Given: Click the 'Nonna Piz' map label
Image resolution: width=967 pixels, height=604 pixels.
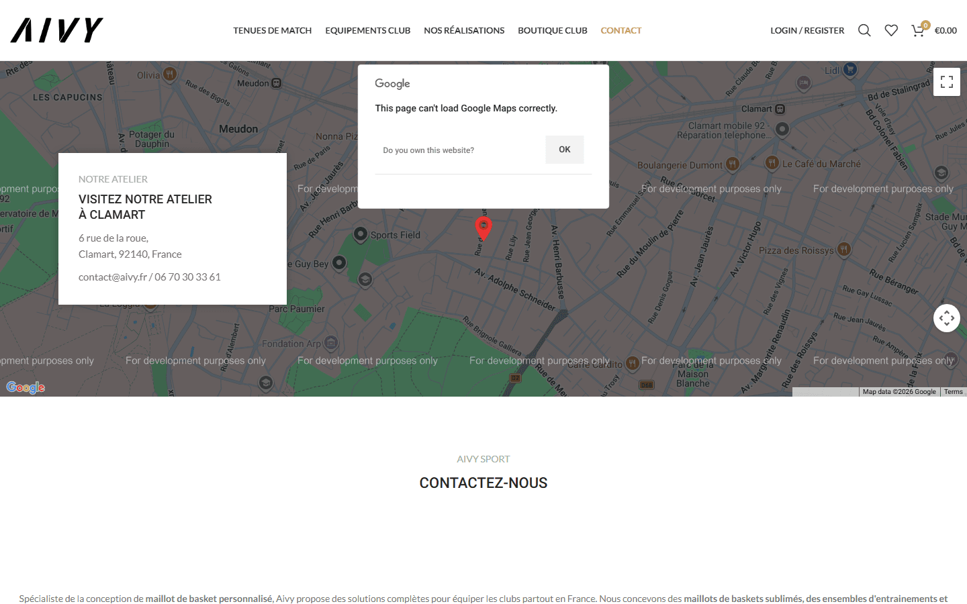Looking at the screenshot, I should click(x=336, y=136).
